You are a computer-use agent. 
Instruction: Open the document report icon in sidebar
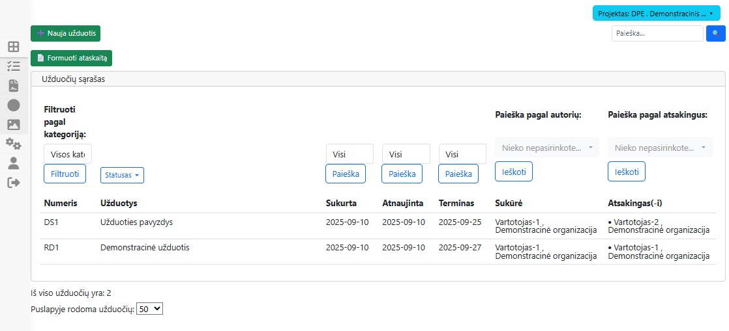13,86
